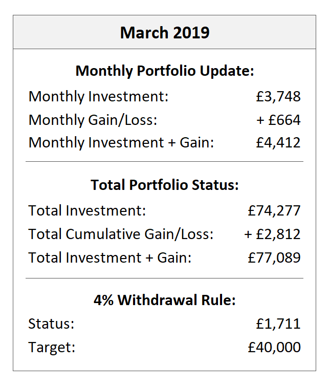Viewport: 330px width, 386px height.
Task: Click the Monthly Investment + Gain label
Action: 121,142
